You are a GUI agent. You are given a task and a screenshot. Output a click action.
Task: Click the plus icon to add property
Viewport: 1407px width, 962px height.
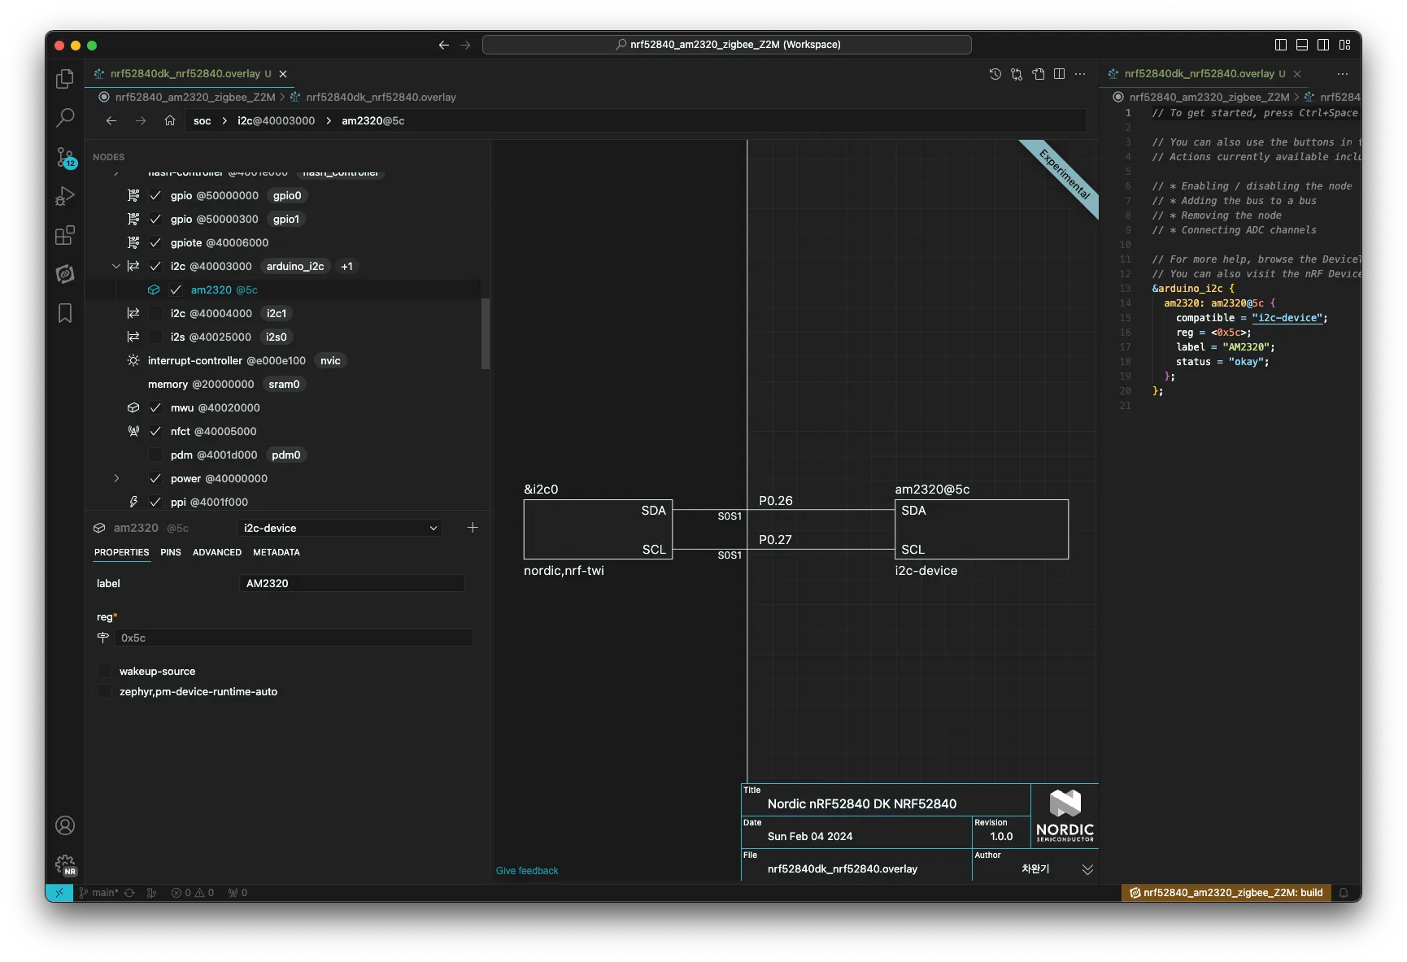(x=473, y=528)
